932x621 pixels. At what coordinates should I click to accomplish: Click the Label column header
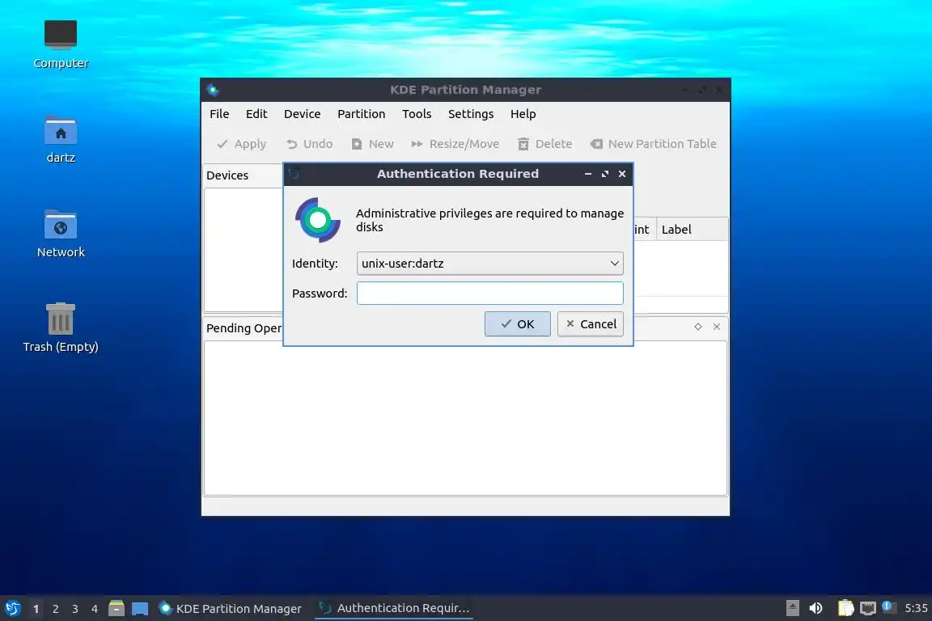(692, 230)
